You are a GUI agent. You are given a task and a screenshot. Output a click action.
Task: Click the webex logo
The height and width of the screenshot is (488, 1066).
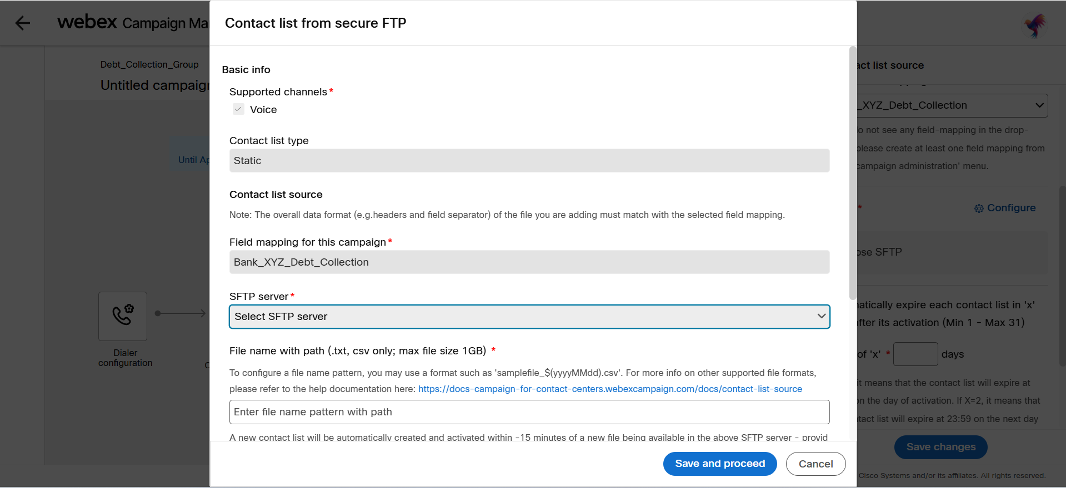(87, 22)
